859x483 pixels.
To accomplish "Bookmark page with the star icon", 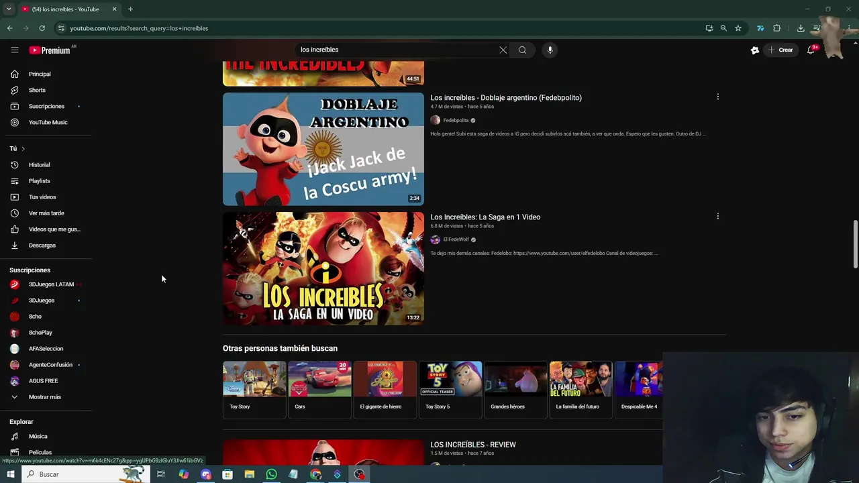I will coord(738,28).
